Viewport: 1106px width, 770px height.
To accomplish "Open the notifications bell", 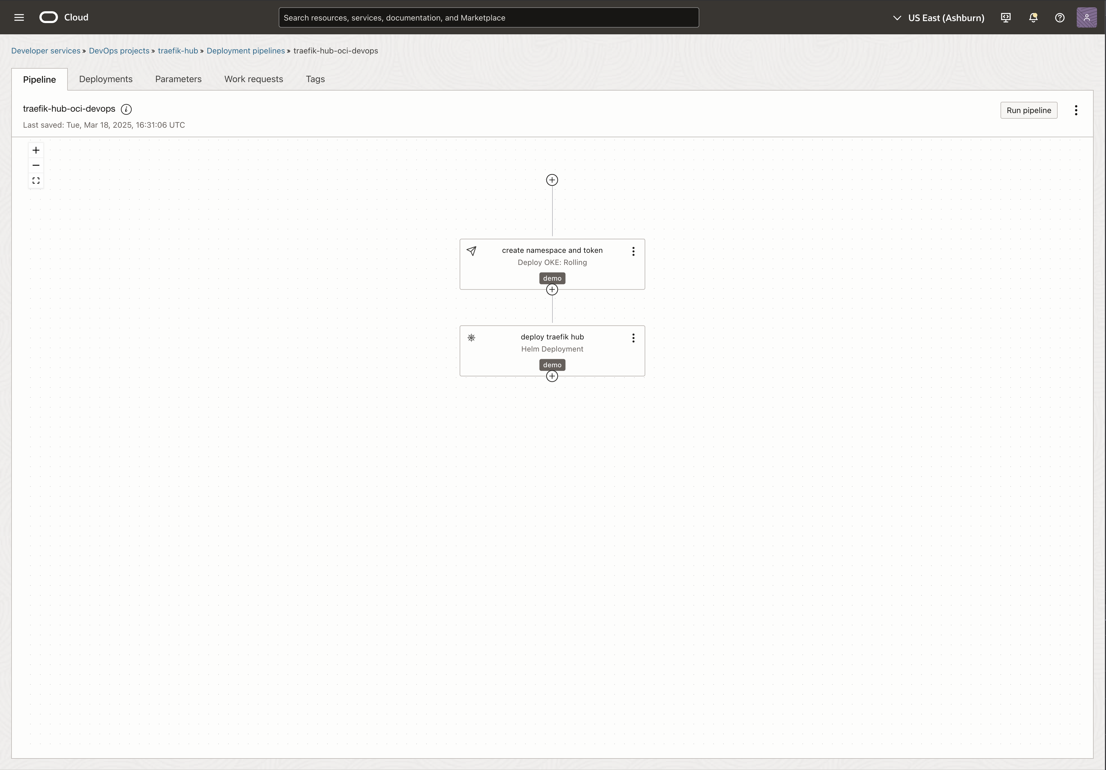I will coord(1033,18).
